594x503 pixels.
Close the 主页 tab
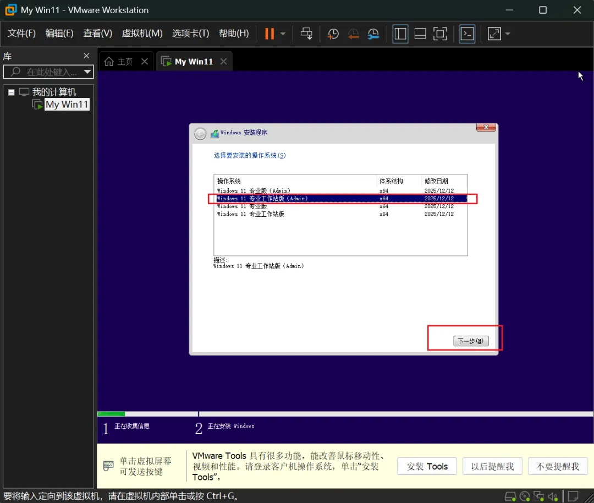(144, 62)
